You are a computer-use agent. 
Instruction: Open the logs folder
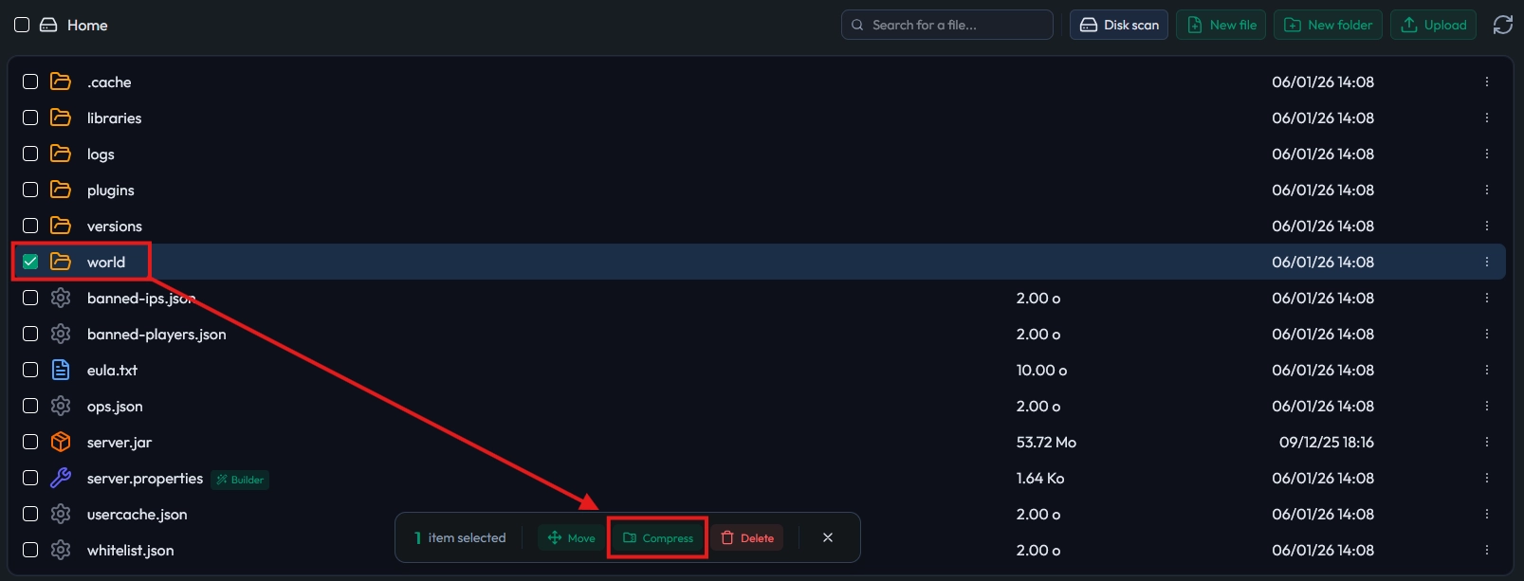point(101,154)
